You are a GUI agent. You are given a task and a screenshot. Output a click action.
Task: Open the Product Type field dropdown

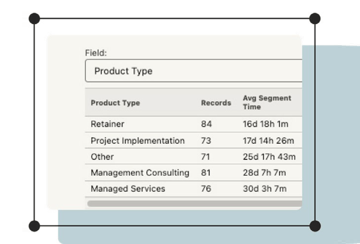pyautogui.click(x=193, y=71)
